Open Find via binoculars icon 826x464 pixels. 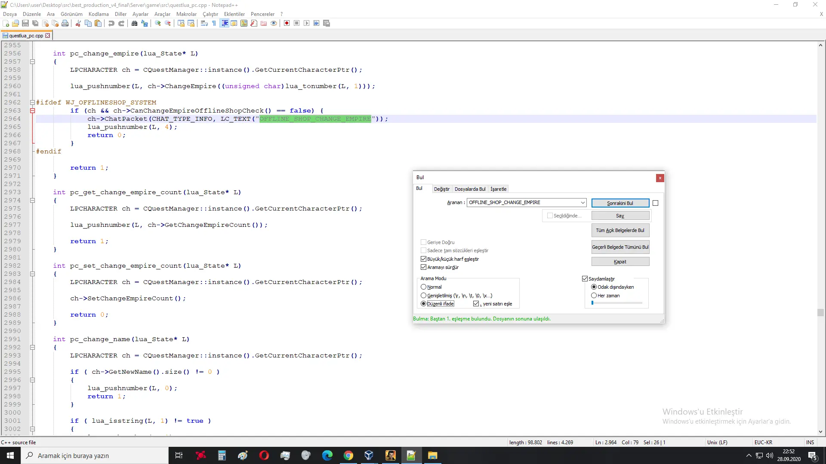point(135,23)
